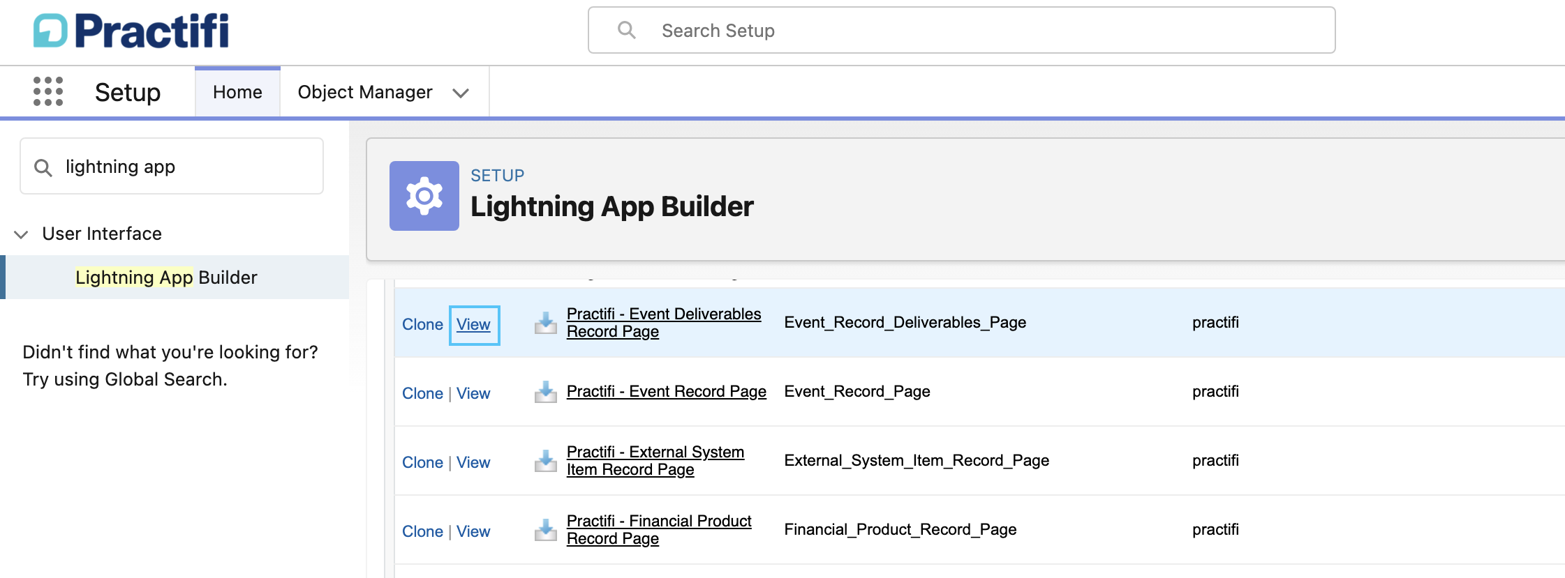1565x578 pixels.
Task: Click 'Didn't find what you're looking for?' text
Action: pos(170,352)
